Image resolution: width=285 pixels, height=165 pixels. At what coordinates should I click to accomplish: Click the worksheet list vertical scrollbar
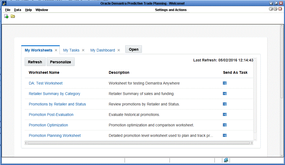click(x=255, y=97)
